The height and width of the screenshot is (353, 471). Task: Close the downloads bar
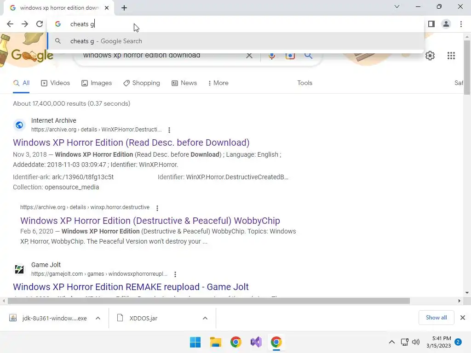[463, 318]
